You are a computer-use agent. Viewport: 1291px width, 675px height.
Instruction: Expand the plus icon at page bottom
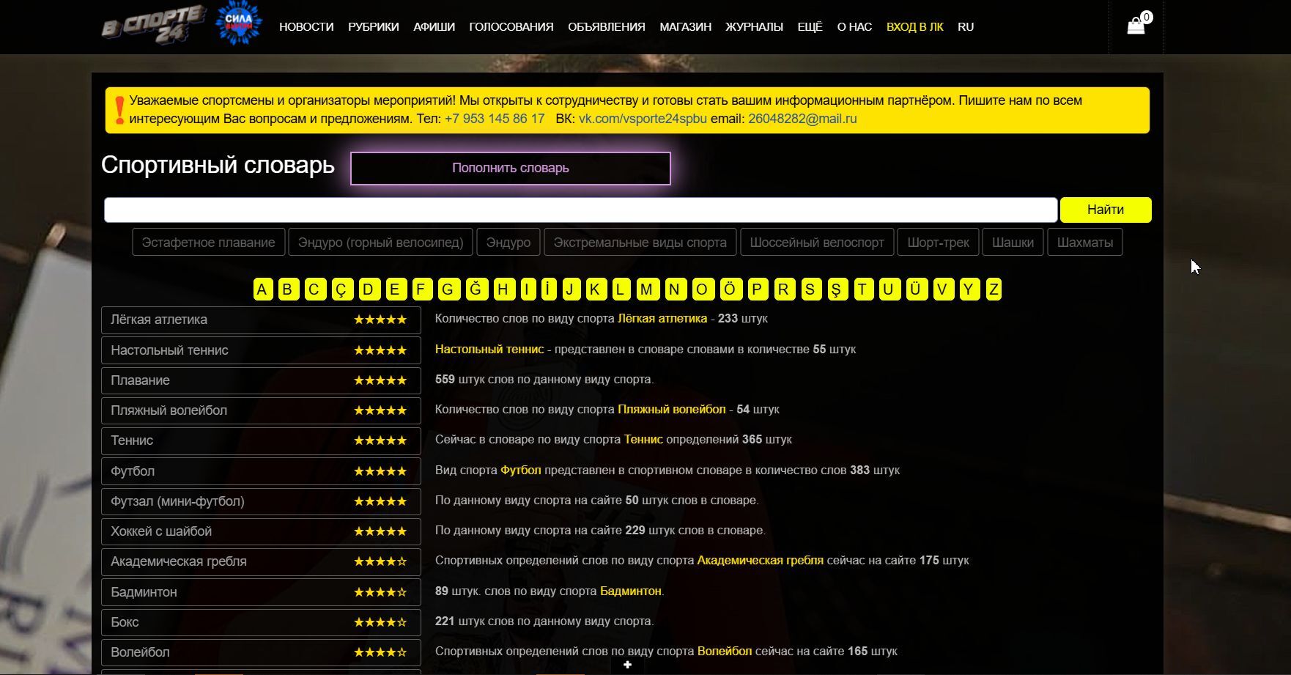627,665
